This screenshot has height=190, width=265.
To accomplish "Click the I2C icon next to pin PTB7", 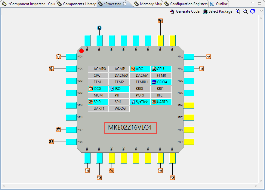I will 59,130.
